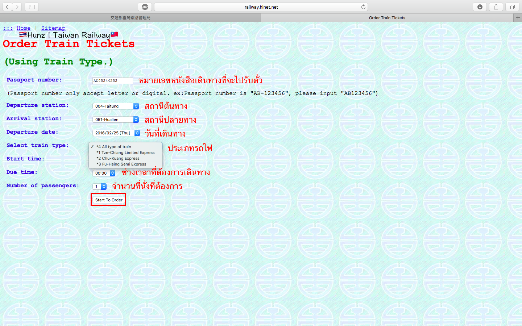Open a new tab with the plus button
The width and height of the screenshot is (522, 326).
click(x=518, y=17)
